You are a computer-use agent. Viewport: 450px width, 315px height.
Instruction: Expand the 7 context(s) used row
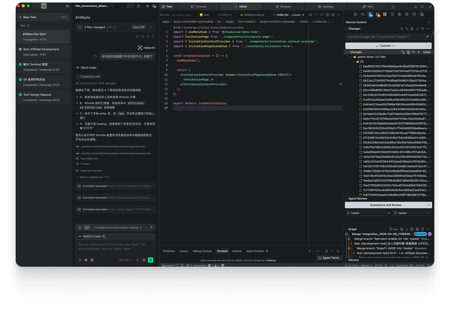[88, 77]
